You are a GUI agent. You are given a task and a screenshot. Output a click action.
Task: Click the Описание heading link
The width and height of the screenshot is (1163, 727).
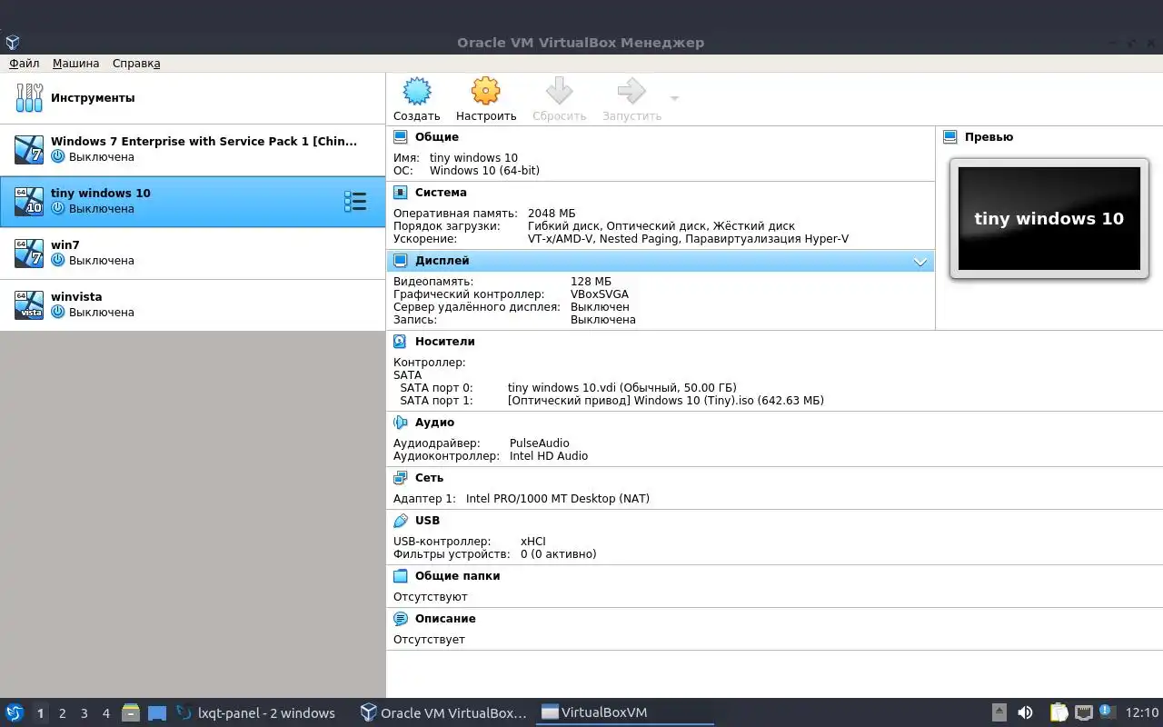(445, 619)
